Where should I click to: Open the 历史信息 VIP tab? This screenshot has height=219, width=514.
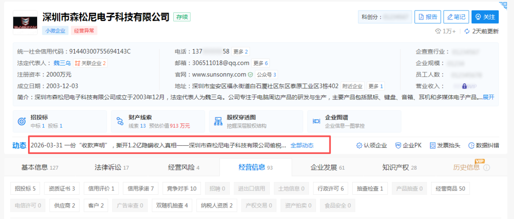[466, 167]
